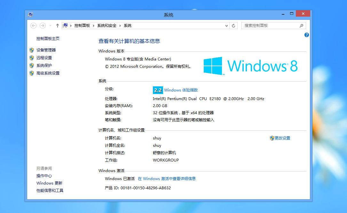
Task: Click the shield icon next to 系统保护
Action: tap(32, 66)
